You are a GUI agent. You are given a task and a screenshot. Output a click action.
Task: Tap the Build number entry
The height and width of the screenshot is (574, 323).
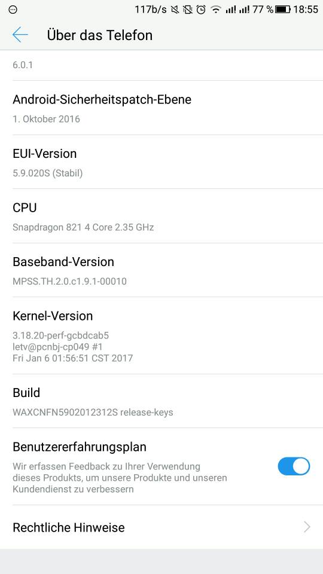click(161, 401)
